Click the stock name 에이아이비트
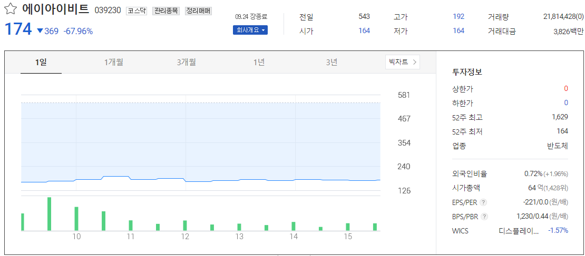The height and width of the screenshot is (256, 585). coord(55,9)
